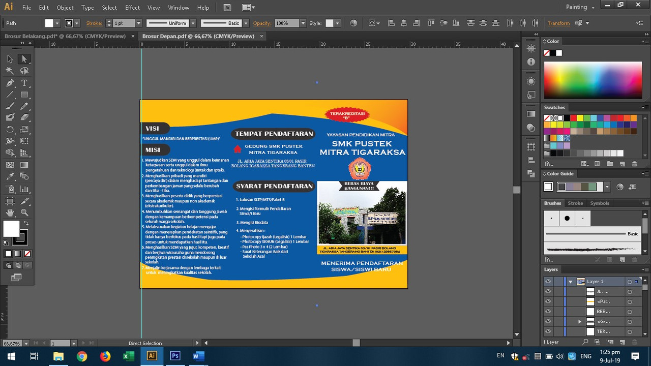Click the Opacity label link
Screen dimensions: 651x366
coord(262,23)
